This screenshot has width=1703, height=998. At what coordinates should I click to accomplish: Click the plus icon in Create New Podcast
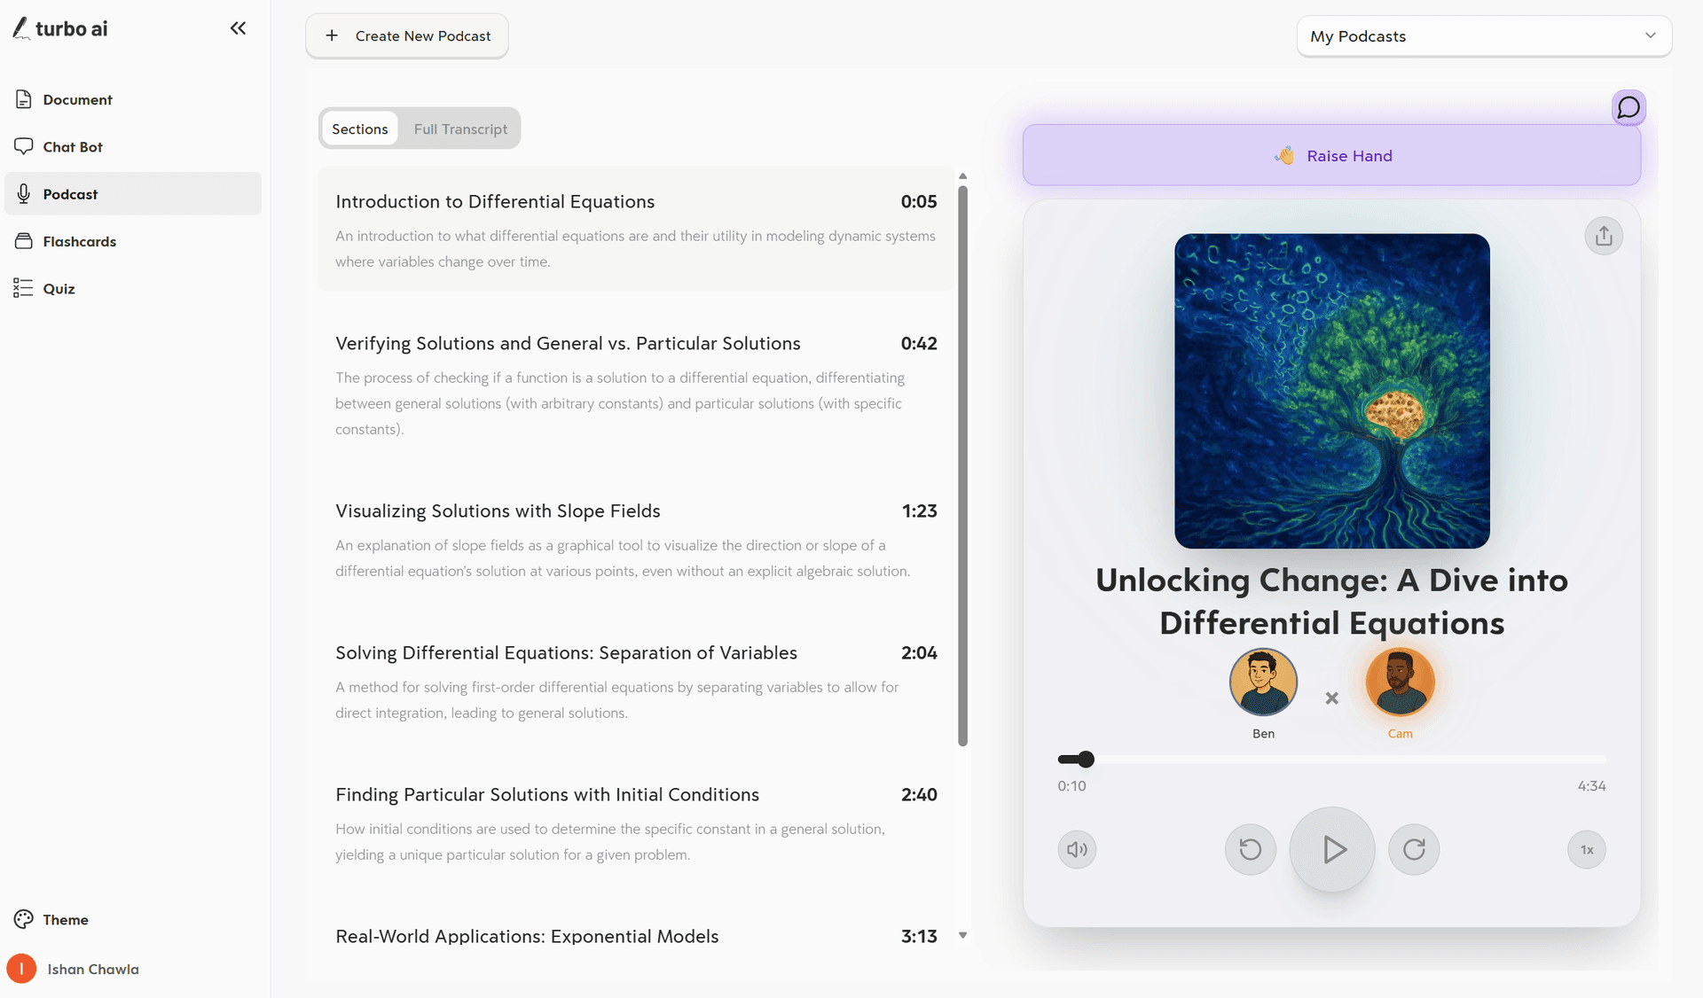(x=332, y=35)
